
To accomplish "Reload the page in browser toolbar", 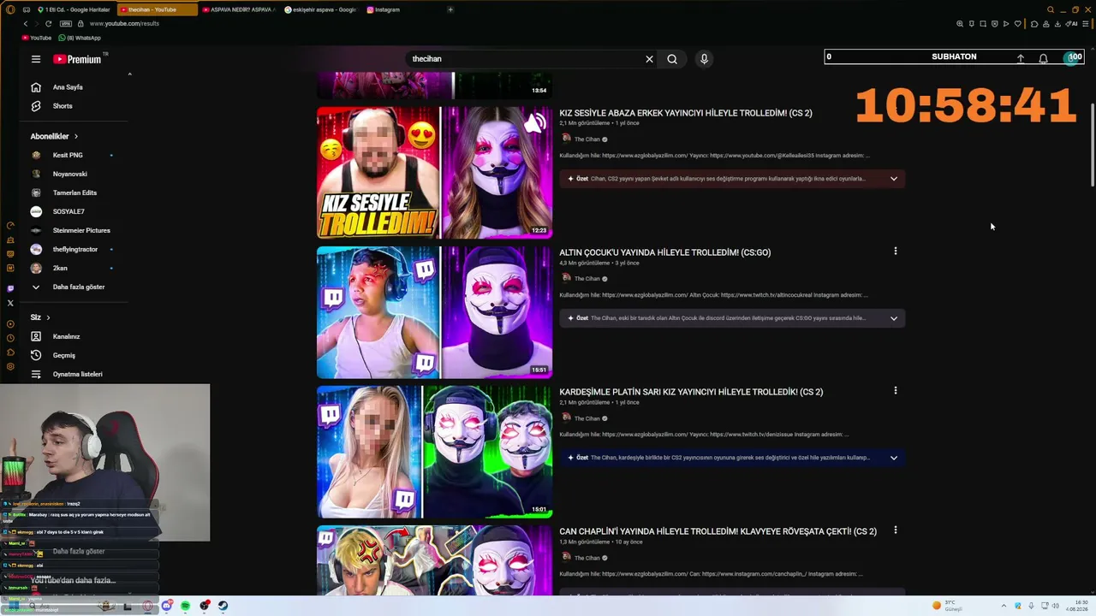I will coord(48,24).
